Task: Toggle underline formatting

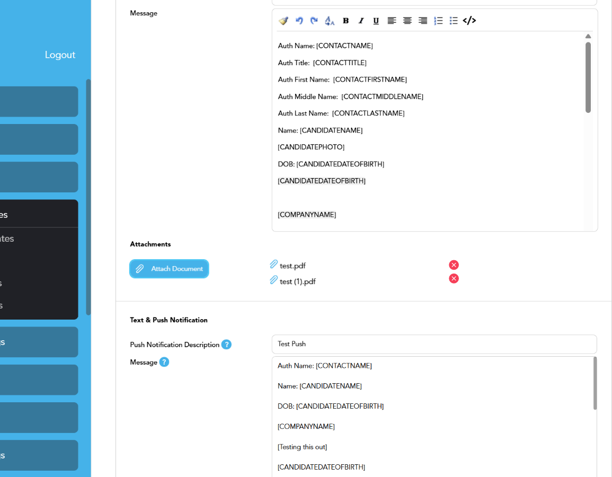Action: [x=376, y=21]
